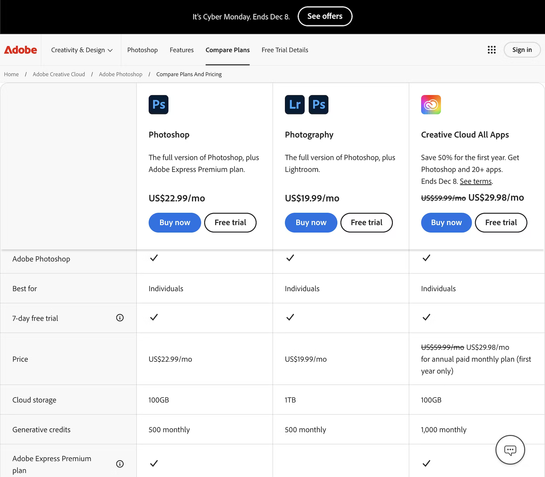Open the chat support bubble icon

(510, 450)
